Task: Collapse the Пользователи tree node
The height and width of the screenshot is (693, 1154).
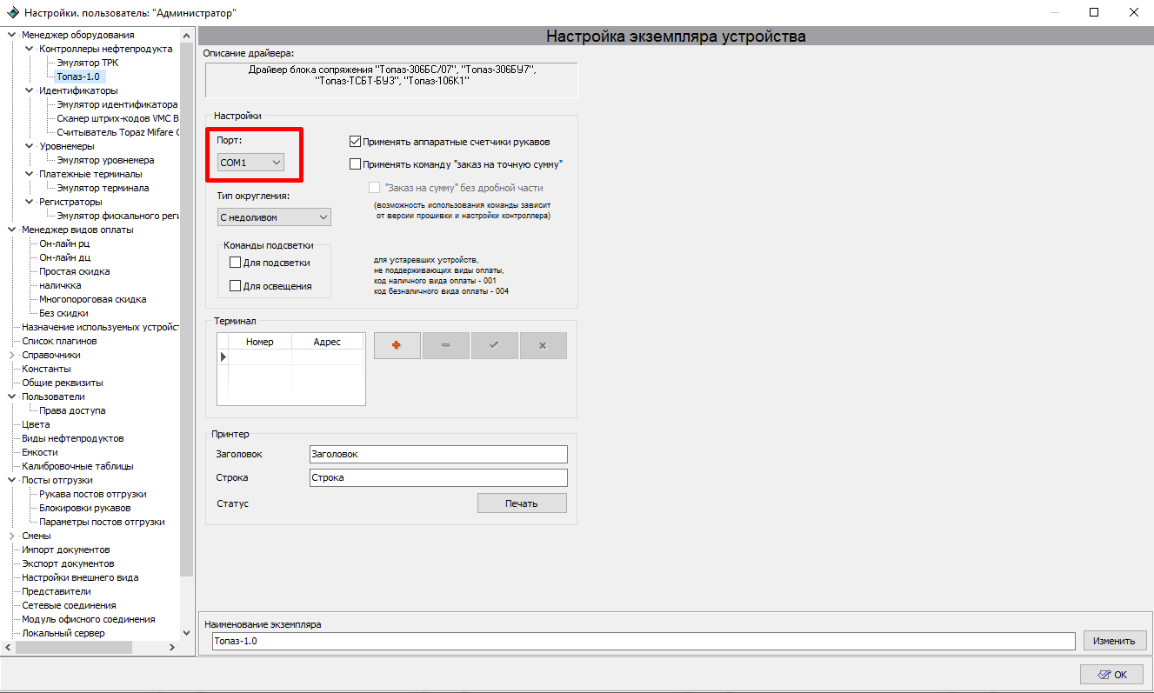Action: pos(11,396)
